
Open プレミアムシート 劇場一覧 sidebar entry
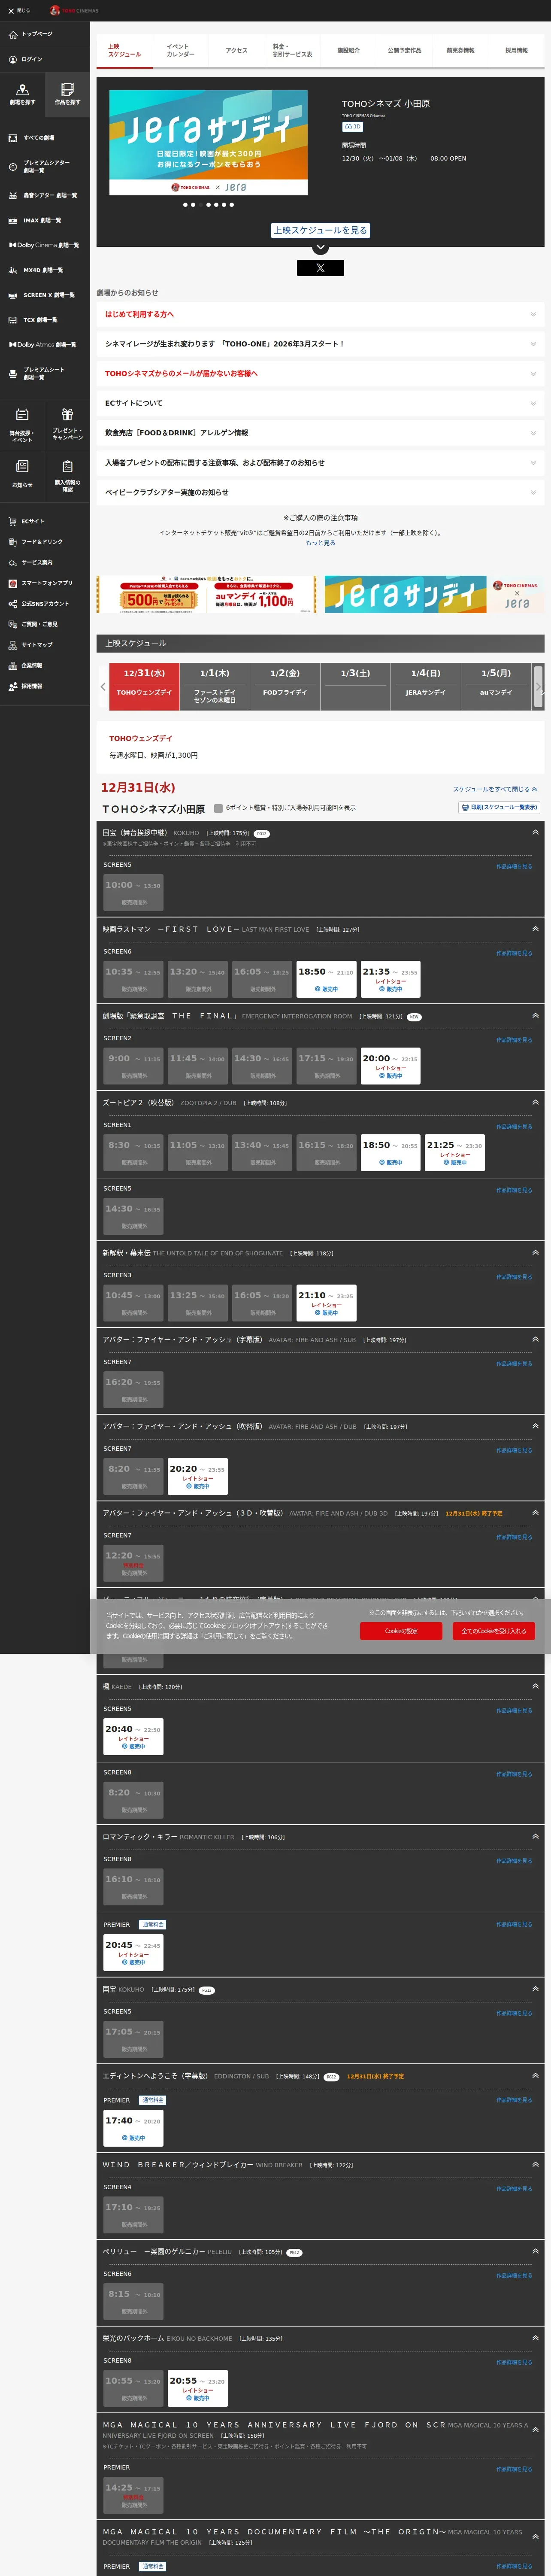[x=37, y=373]
